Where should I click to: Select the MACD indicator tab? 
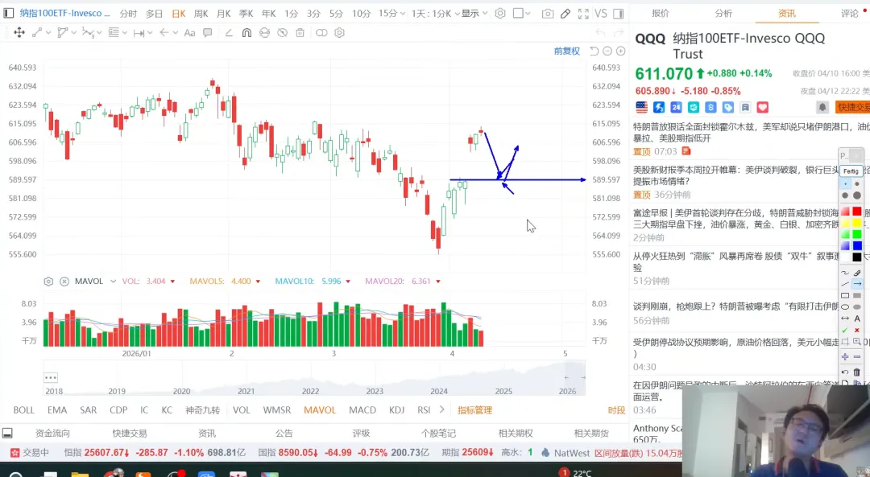[362, 410]
